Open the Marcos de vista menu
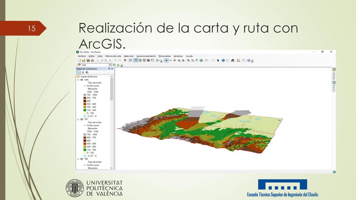Image resolution: width=356 pixels, height=200 pixels. (x=113, y=56)
